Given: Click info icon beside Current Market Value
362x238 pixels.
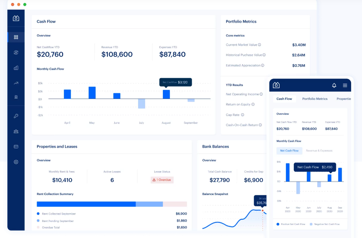Looking at the screenshot, I should [x=259, y=45].
